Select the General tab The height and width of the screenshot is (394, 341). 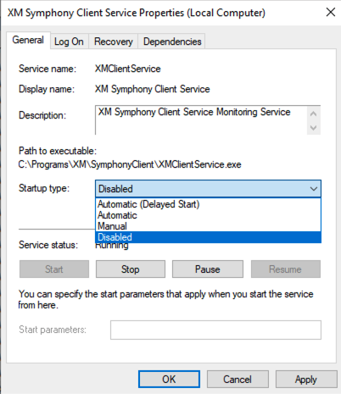point(28,40)
